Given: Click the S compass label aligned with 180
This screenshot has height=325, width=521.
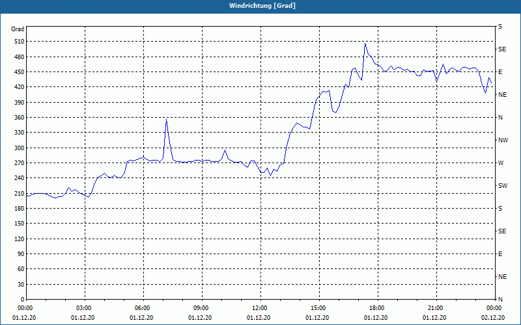Looking at the screenshot, I should click(x=500, y=209).
